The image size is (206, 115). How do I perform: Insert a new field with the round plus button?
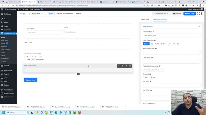coord(78,74)
